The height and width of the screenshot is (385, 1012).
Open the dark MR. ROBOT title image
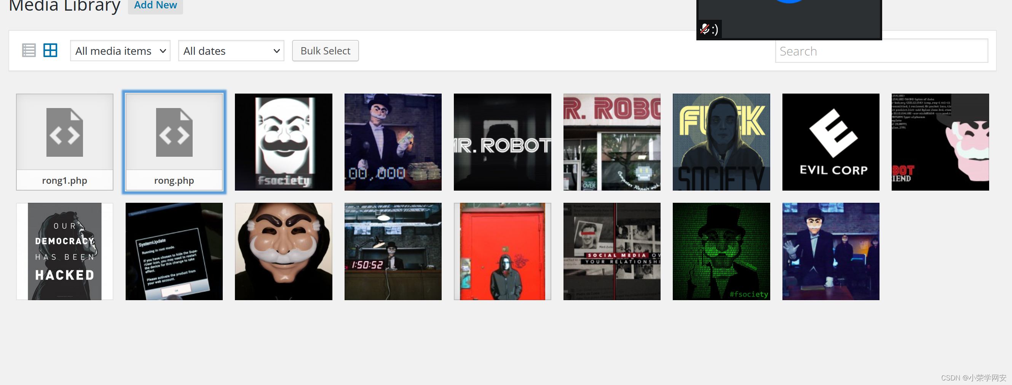click(x=503, y=142)
